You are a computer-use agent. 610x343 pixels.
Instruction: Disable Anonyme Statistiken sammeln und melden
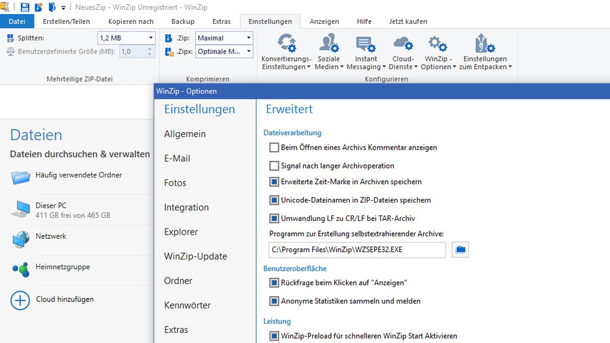[274, 301]
